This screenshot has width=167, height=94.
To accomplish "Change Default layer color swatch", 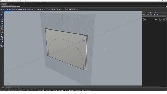I will coord(158,20).
